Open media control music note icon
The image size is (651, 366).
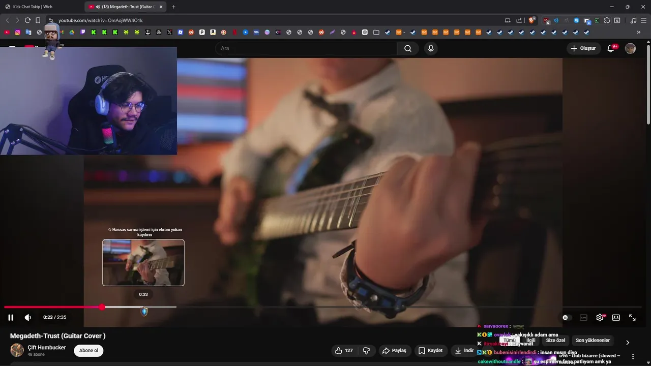(633, 20)
